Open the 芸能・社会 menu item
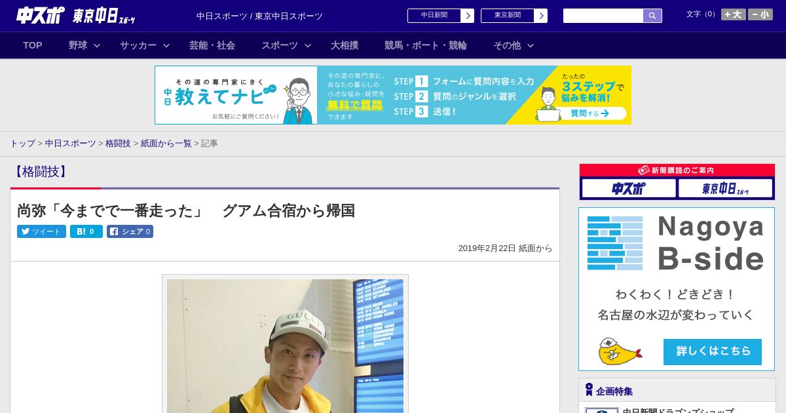This screenshot has width=786, height=413. pyautogui.click(x=212, y=45)
